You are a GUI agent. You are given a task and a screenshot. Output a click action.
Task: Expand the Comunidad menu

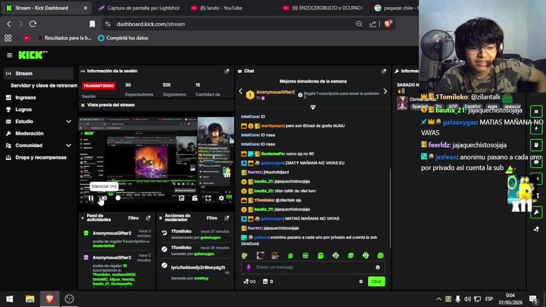39,145
